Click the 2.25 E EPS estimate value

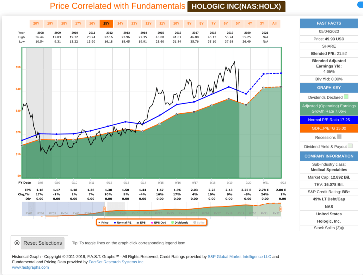[246, 190]
